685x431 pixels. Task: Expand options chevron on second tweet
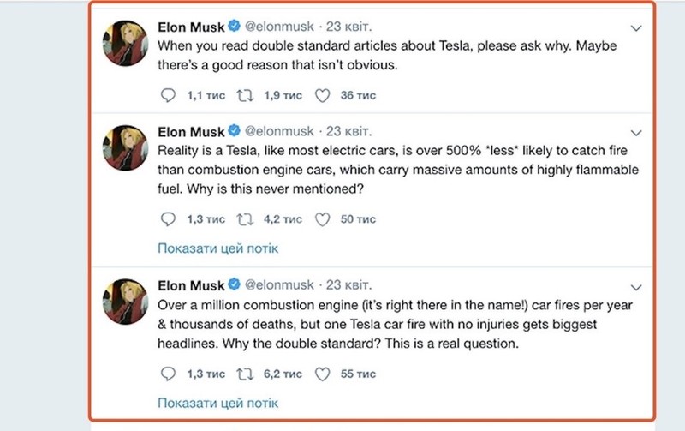(x=635, y=133)
